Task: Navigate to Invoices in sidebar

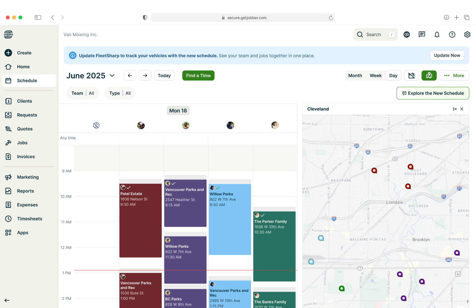Action: 26,157
